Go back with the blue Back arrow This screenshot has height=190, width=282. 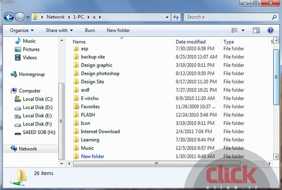coord(9,17)
